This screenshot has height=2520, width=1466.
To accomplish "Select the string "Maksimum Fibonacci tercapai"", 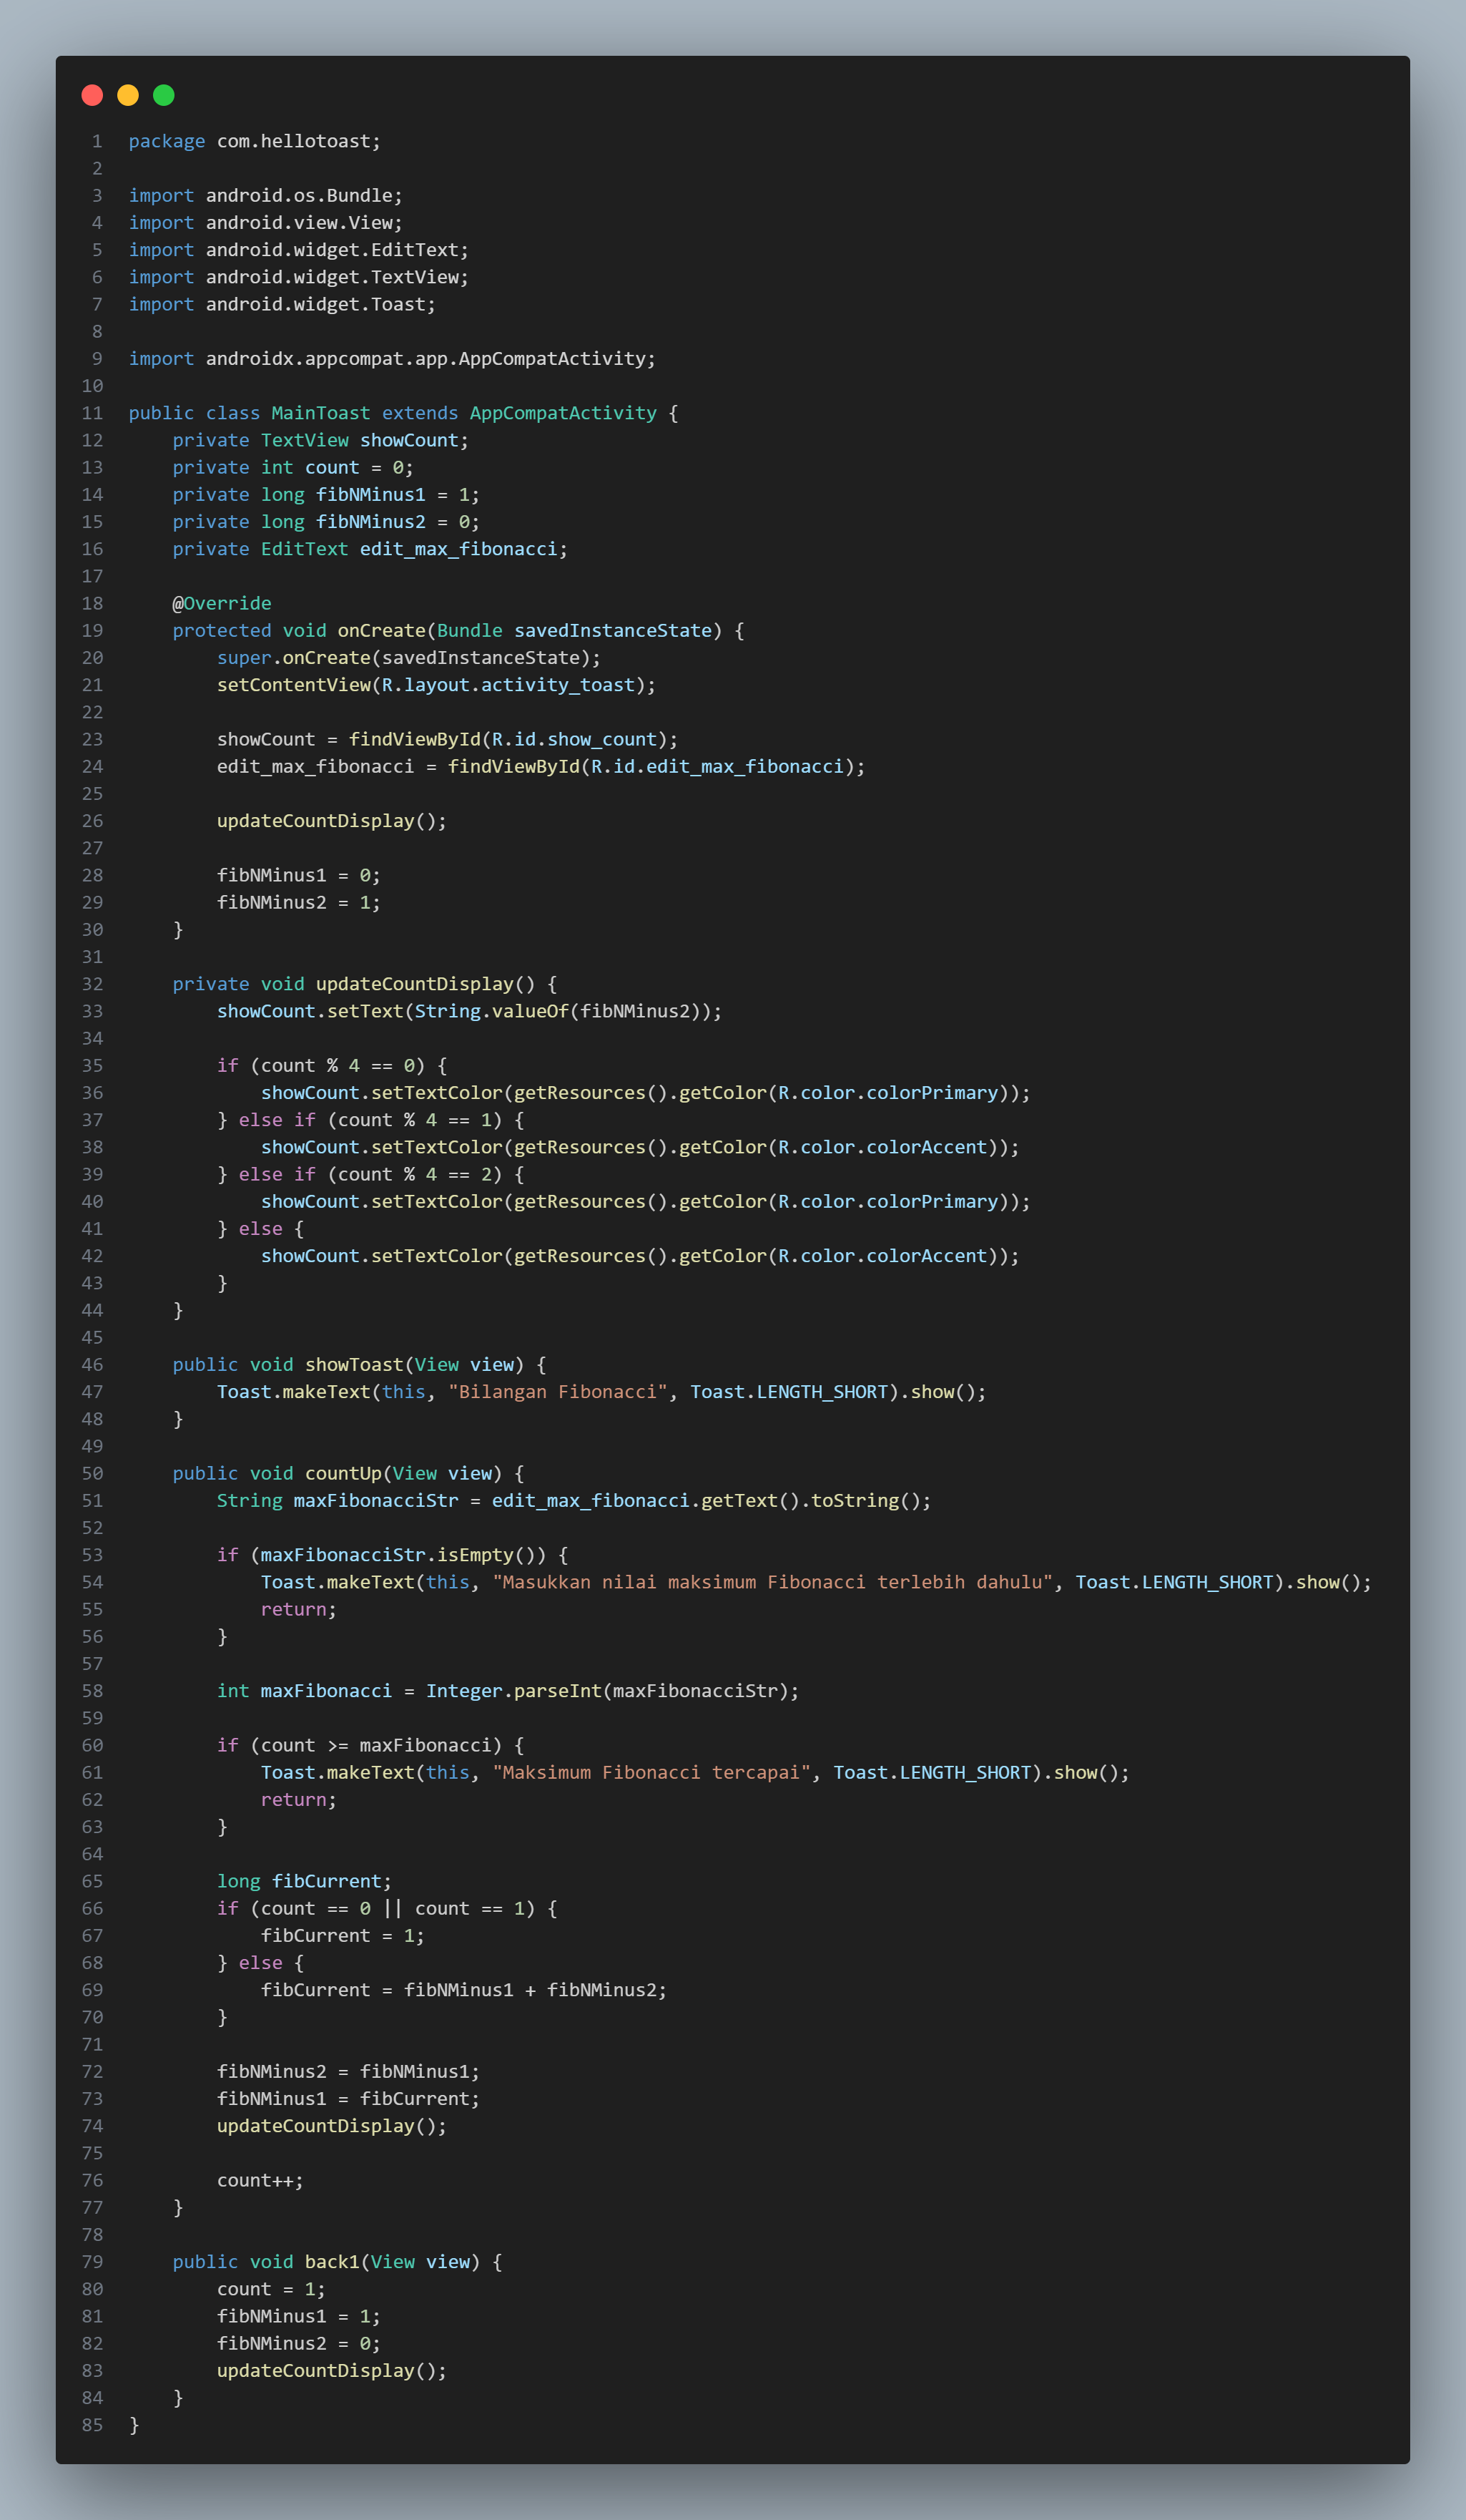I will click(653, 1772).
